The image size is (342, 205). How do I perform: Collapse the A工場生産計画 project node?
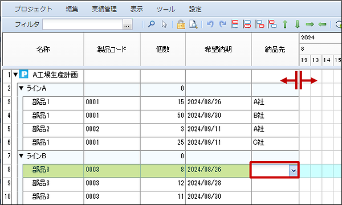15,75
